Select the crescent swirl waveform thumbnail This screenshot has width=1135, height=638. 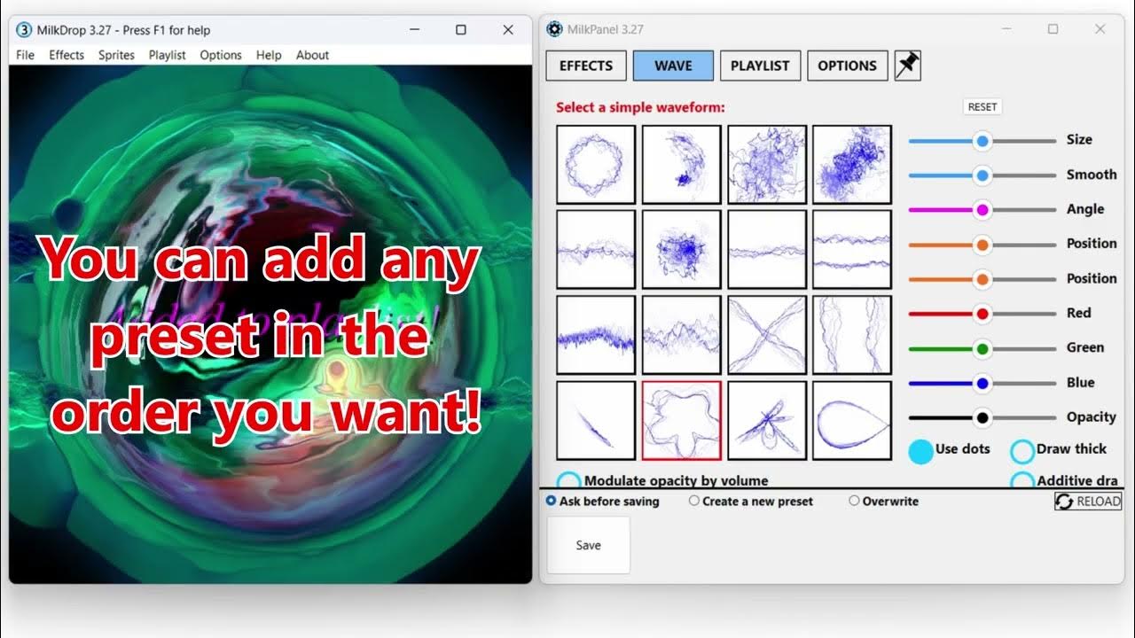tap(681, 165)
